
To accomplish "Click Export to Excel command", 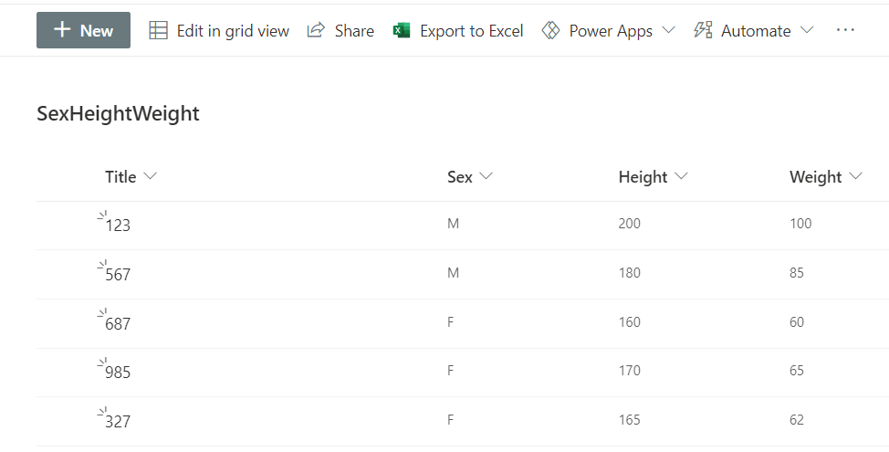I will (x=471, y=31).
